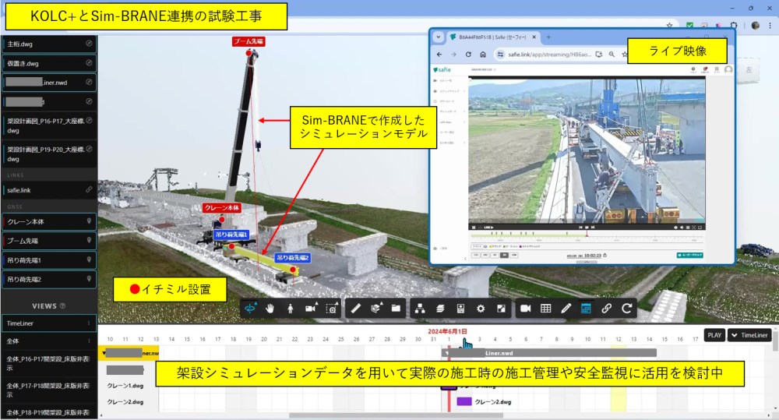Screen dimensions: 779x420
Task: Toggle the fullscreen expand icon
Action: (x=501, y=309)
